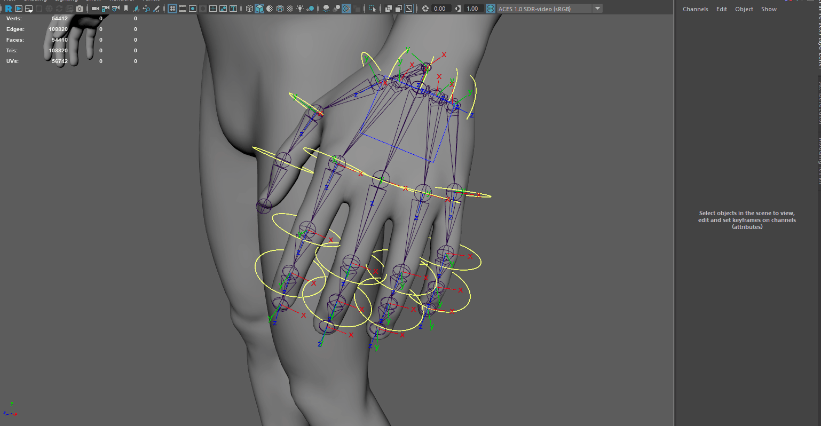This screenshot has height=426, width=821.
Task: Open the render settings window icon
Action: 29,9
